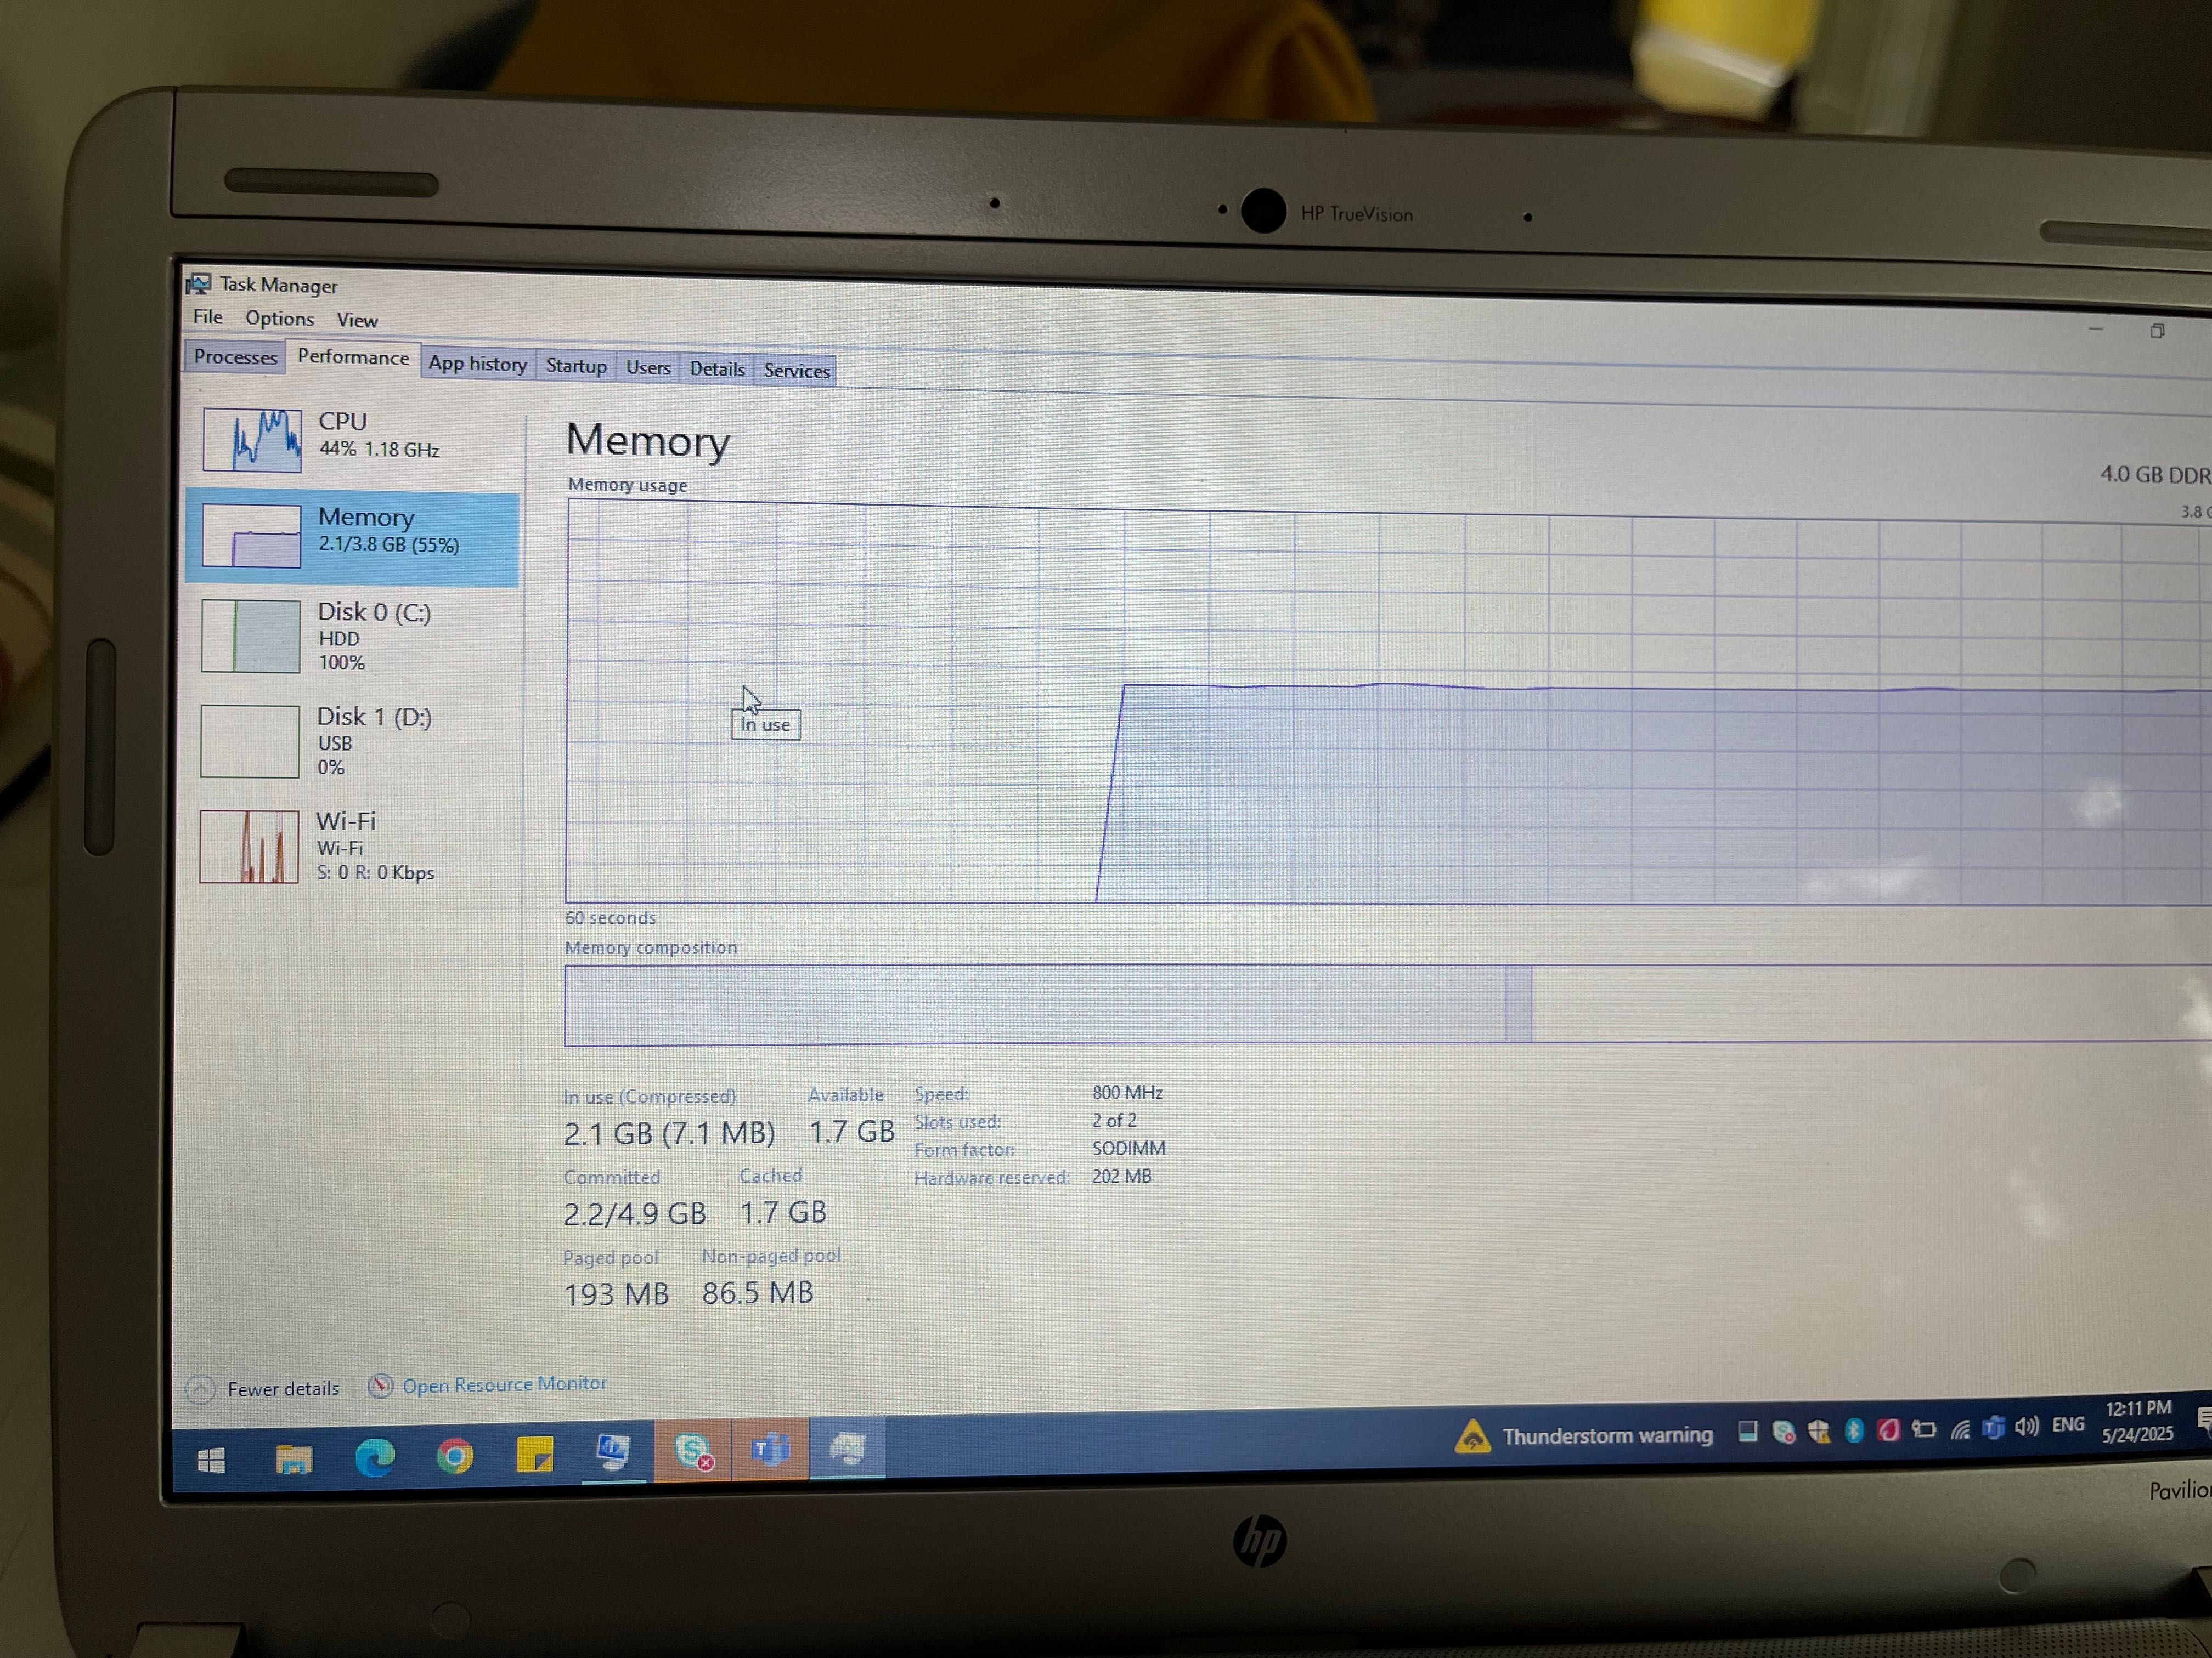Image resolution: width=2212 pixels, height=1658 pixels.
Task: Open Sticky Notes from taskbar
Action: coord(534,1454)
